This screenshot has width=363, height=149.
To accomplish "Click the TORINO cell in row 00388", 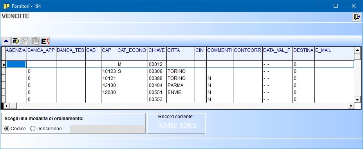I will click(181, 78).
